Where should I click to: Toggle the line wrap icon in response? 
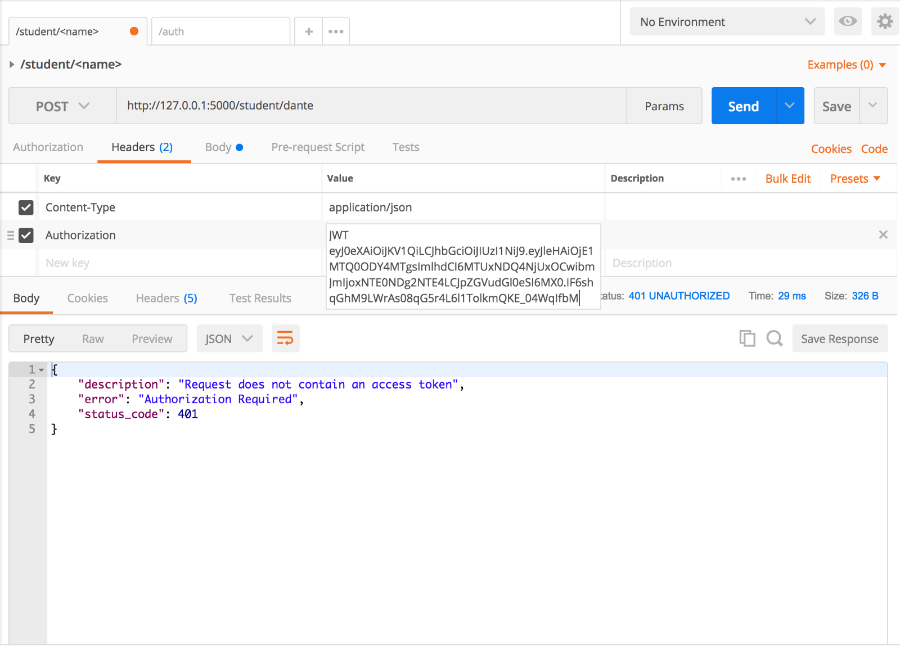click(x=285, y=338)
